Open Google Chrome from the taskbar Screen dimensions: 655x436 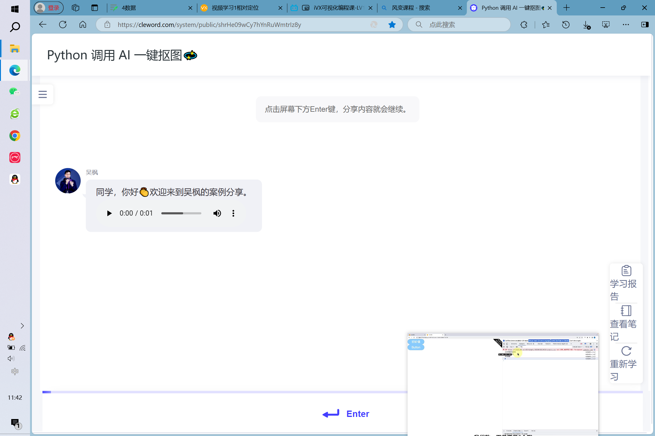click(15, 136)
